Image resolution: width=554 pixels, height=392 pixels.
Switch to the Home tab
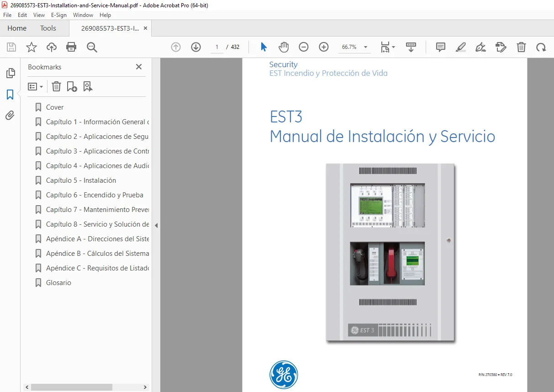(x=17, y=28)
